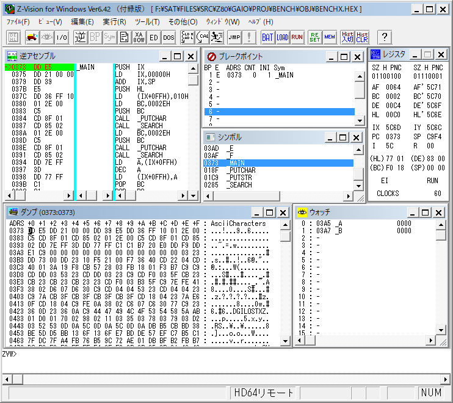This screenshot has height=403, width=453.
Task: Click the Sym symbol toolbar icon
Action: click(110, 37)
